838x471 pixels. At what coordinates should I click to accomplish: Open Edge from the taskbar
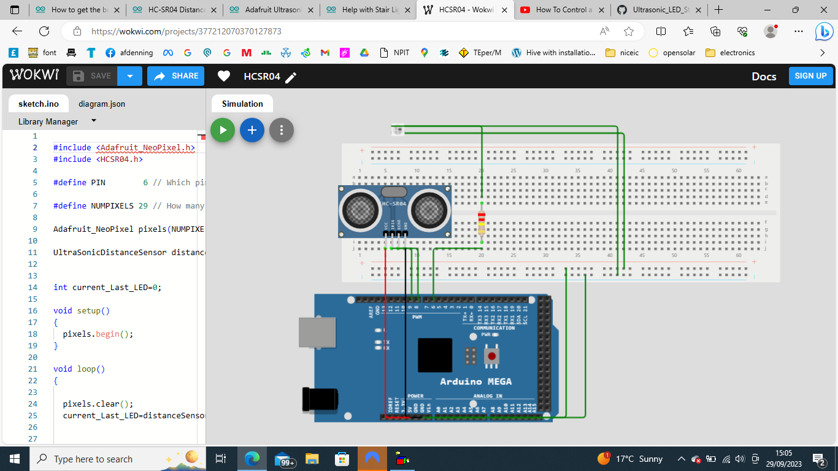point(252,459)
